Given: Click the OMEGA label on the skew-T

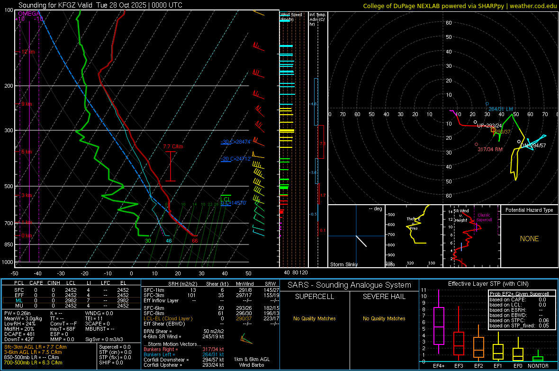Looking at the screenshot, I should [29, 14].
